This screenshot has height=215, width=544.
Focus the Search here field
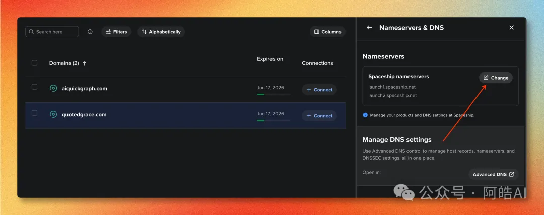point(52,32)
